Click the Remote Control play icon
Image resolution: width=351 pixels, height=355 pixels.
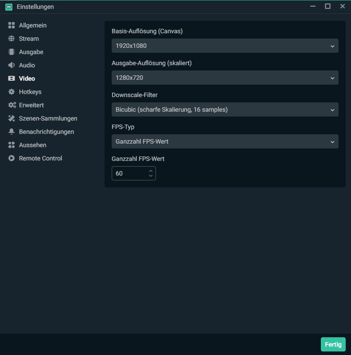[12, 159]
